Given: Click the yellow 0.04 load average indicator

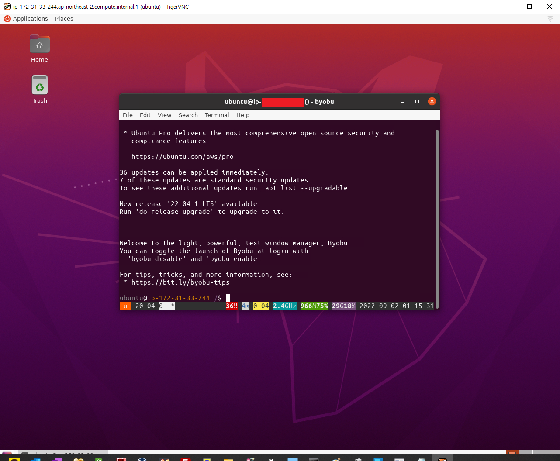Looking at the screenshot, I should (261, 306).
